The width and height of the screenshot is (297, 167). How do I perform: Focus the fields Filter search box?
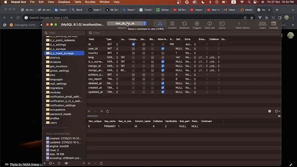click(x=184, y=33)
